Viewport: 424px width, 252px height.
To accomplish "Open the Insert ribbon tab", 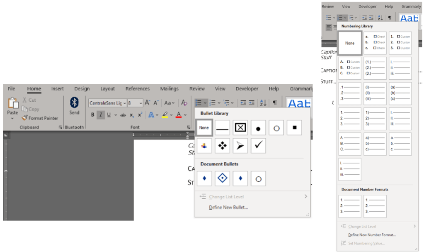I will [58, 88].
